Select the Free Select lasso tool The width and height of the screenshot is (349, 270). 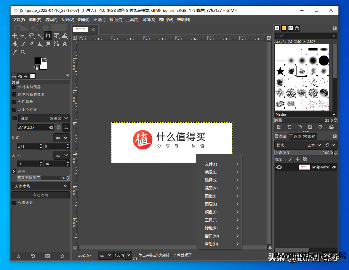click(x=31, y=35)
